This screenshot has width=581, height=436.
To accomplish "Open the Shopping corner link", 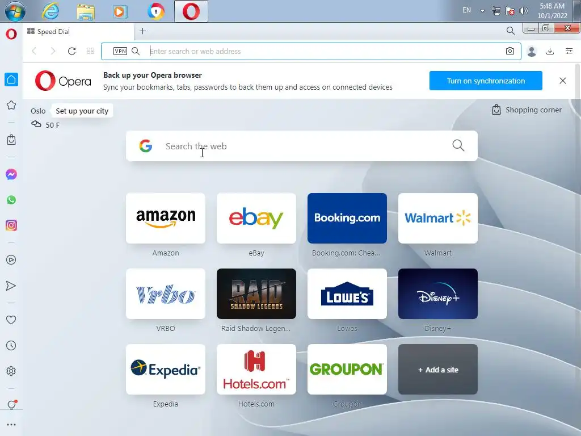I will tap(527, 110).
